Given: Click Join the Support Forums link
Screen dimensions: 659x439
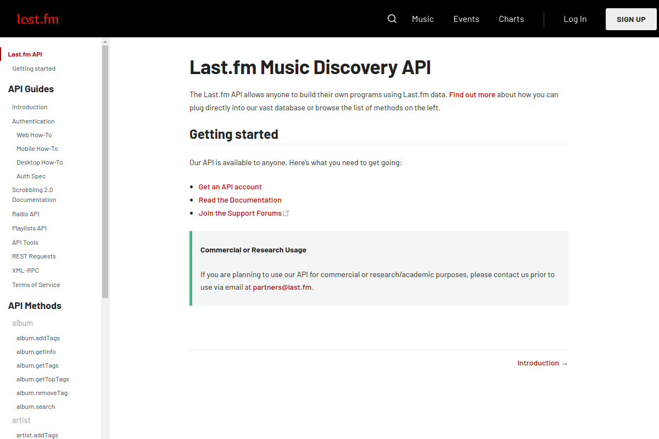Looking at the screenshot, I should pyautogui.click(x=240, y=213).
